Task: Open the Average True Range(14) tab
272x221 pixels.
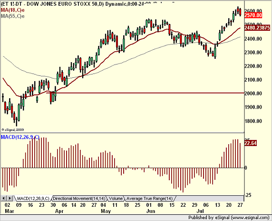Action: pos(149,199)
